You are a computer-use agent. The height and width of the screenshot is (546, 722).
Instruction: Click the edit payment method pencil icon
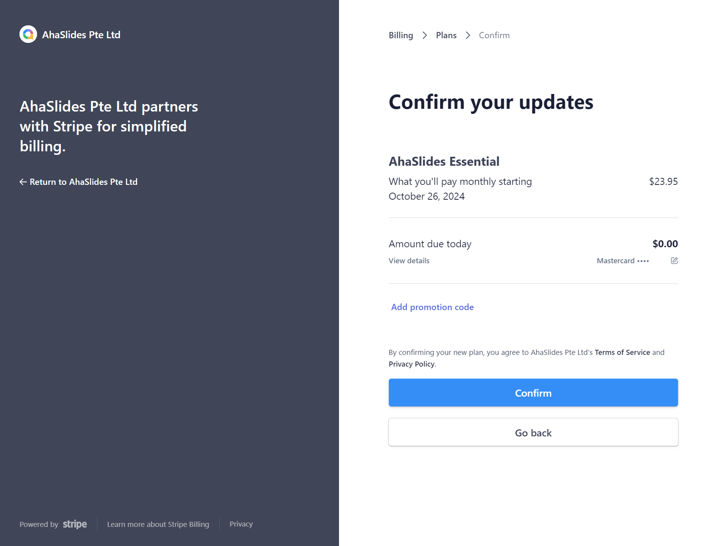[x=674, y=261]
